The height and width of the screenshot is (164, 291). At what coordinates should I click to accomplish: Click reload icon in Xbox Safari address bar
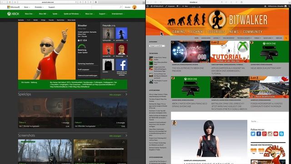(x=76, y=2)
